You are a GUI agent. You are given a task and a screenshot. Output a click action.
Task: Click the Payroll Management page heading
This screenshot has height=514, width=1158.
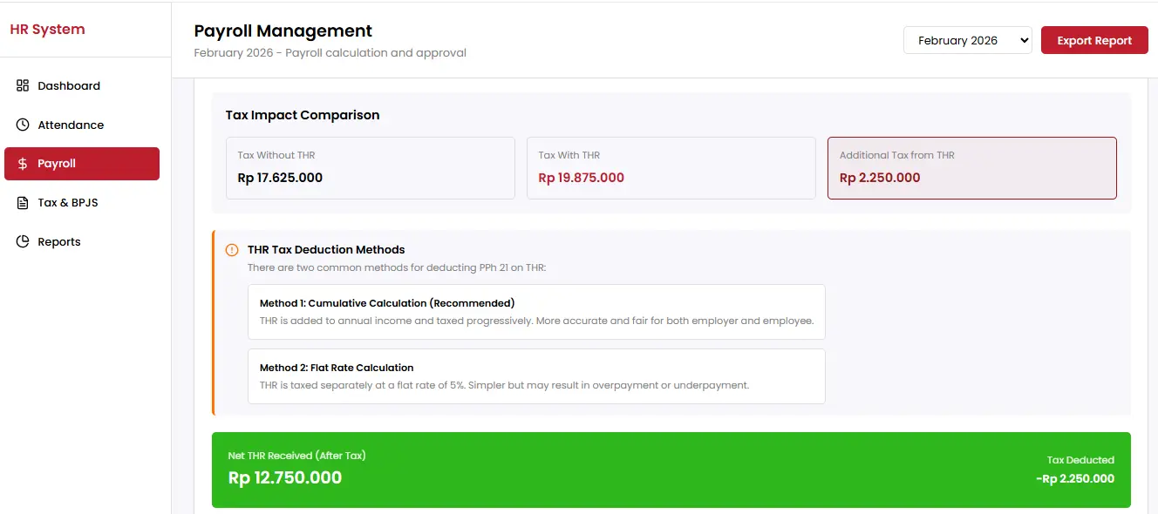tap(283, 31)
